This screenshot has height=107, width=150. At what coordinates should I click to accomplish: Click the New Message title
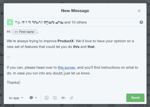click(x=75, y=11)
